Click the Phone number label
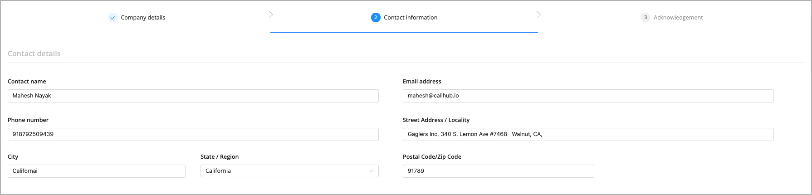The image size is (812, 195). coord(28,120)
